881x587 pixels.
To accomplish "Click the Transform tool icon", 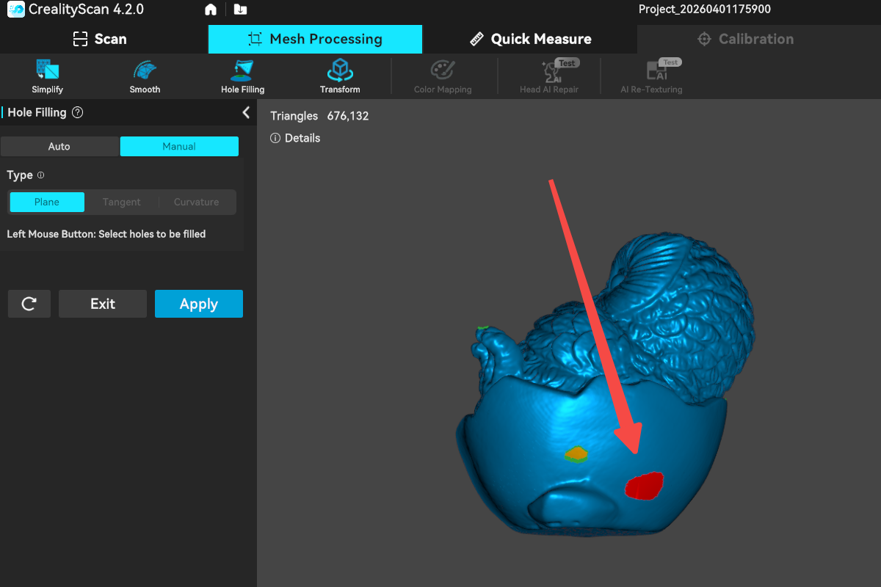I will 340,71.
